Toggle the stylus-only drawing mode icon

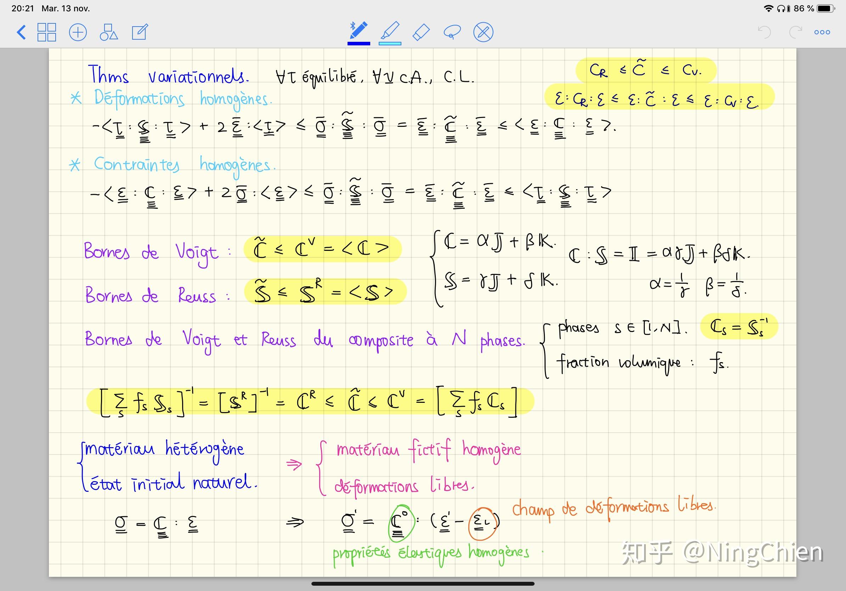(x=483, y=32)
